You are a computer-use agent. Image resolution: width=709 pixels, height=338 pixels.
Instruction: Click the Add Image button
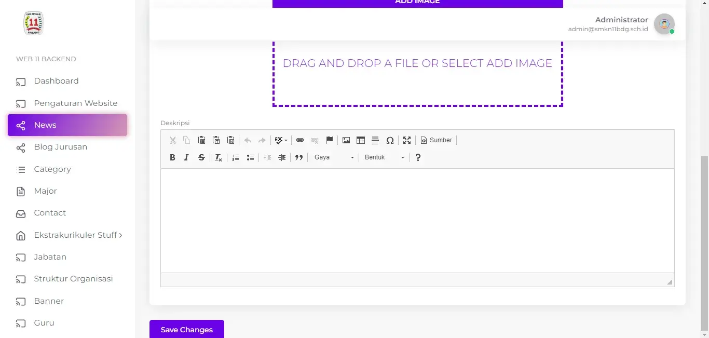tap(417, 3)
